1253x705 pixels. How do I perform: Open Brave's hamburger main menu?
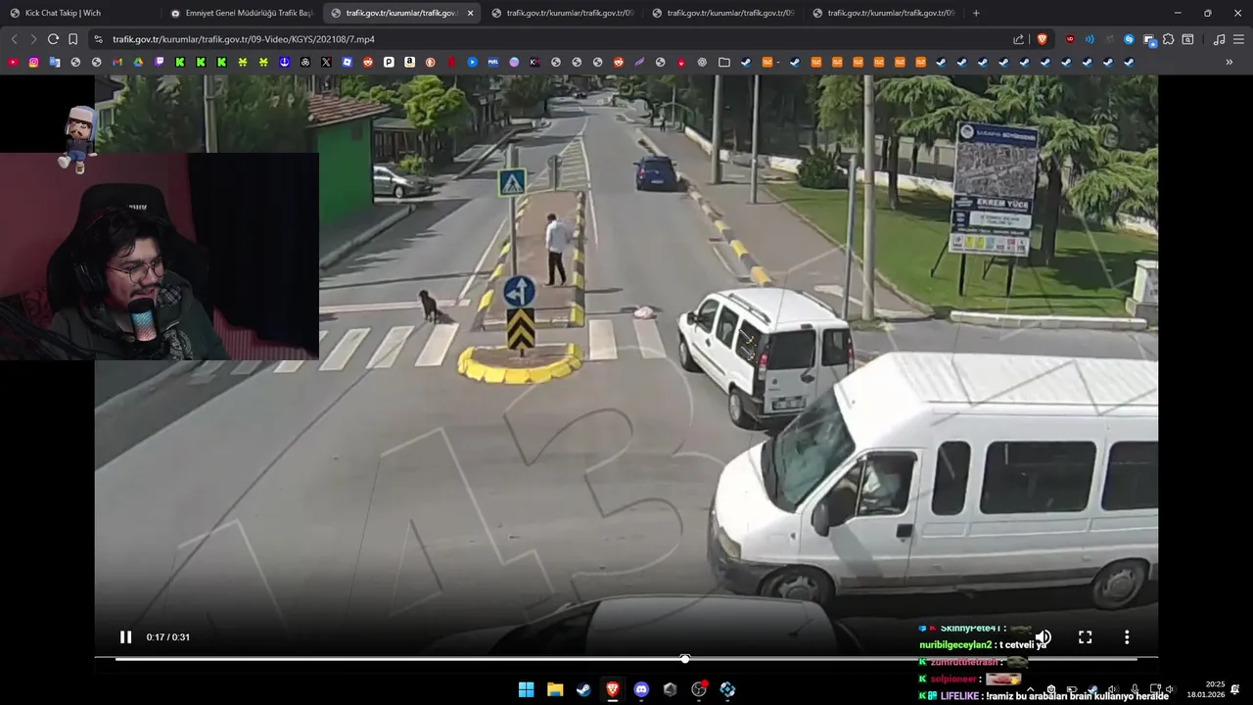point(1238,39)
